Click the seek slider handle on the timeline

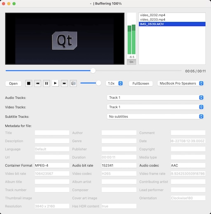93,71
